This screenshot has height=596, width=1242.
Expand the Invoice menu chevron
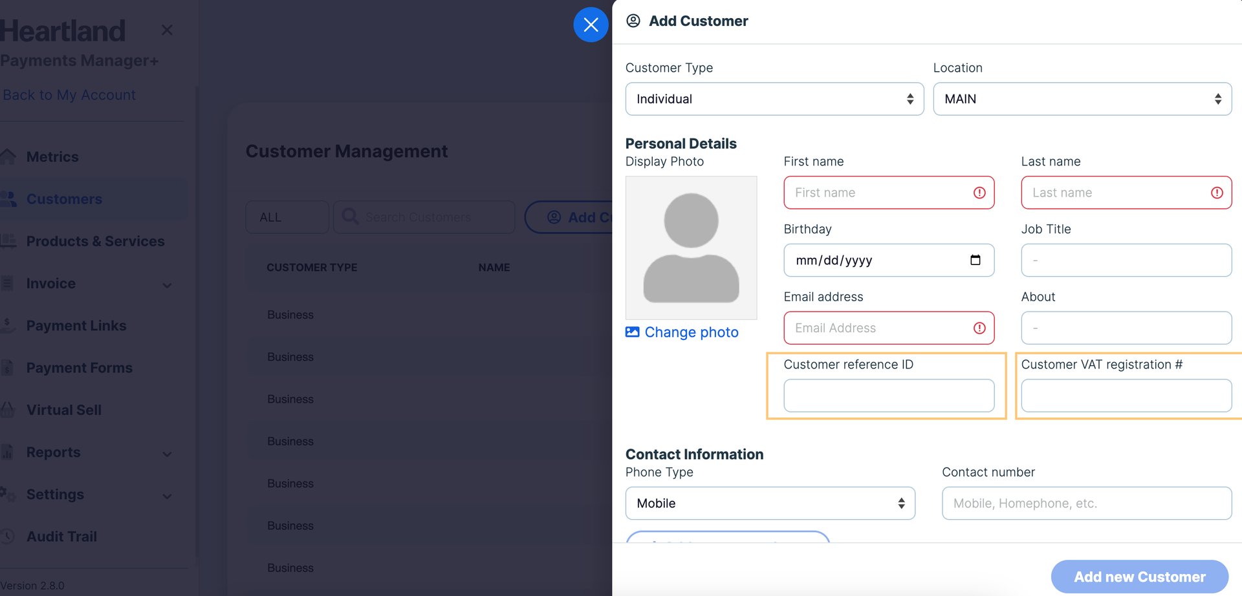pyautogui.click(x=167, y=285)
